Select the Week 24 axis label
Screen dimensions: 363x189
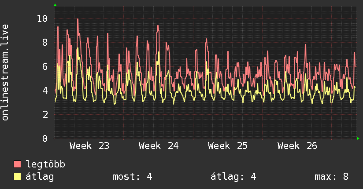(159, 146)
